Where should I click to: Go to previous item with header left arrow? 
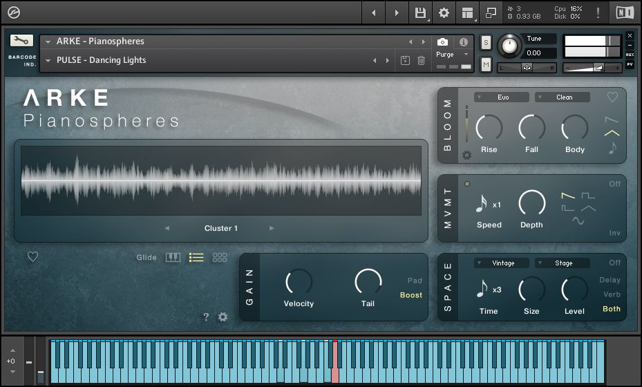coord(373,12)
